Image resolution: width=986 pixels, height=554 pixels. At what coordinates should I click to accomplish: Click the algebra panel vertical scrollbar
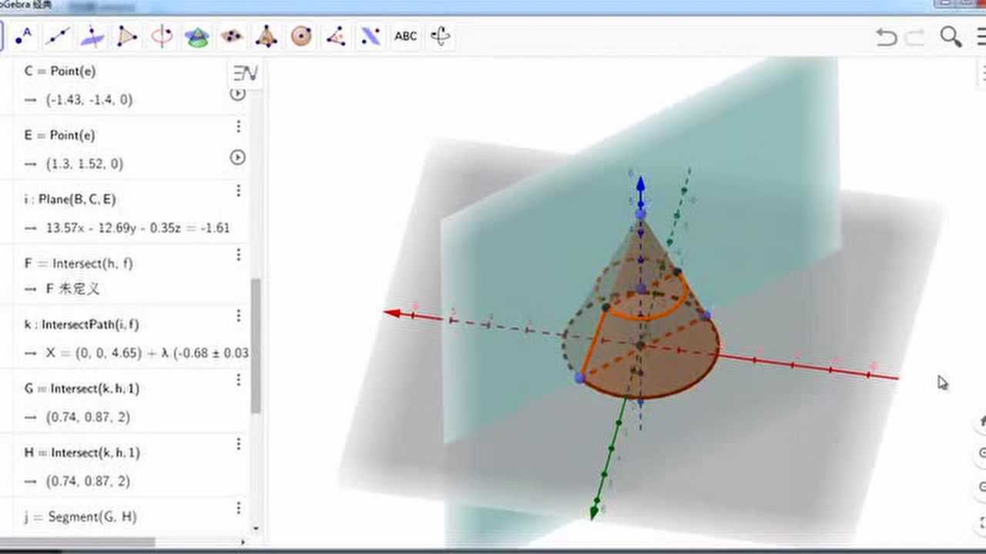coord(256,345)
